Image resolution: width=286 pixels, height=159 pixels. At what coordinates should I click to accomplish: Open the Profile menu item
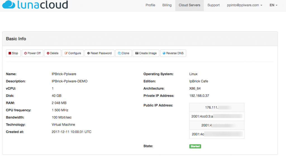[150, 5]
